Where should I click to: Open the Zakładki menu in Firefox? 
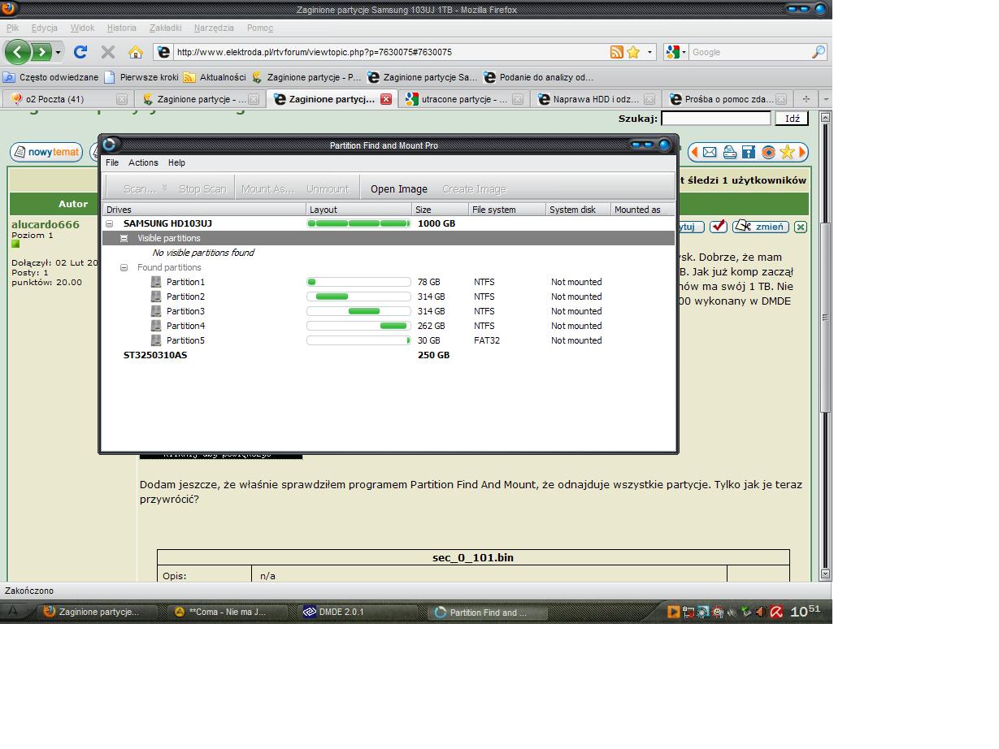pyautogui.click(x=166, y=28)
